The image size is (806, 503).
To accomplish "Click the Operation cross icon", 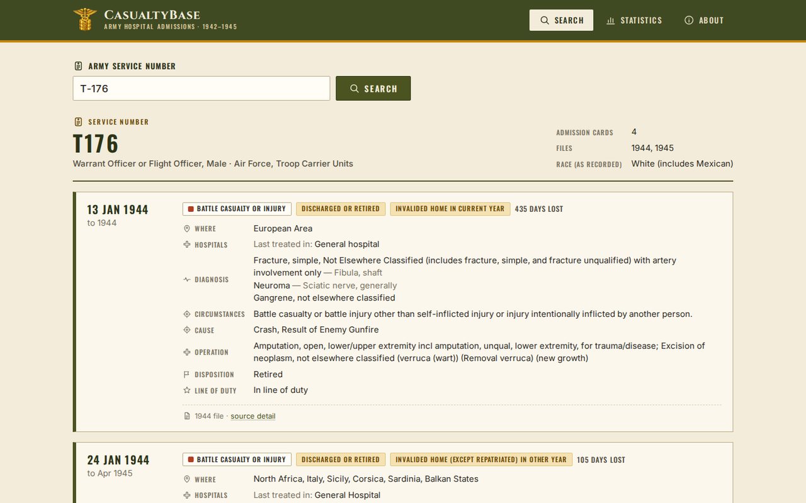I will [186, 352].
